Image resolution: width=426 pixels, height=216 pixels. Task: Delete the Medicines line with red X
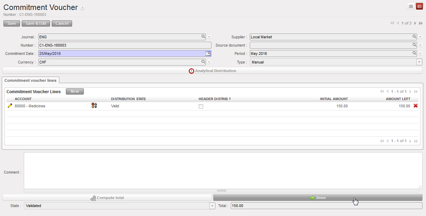[415, 106]
